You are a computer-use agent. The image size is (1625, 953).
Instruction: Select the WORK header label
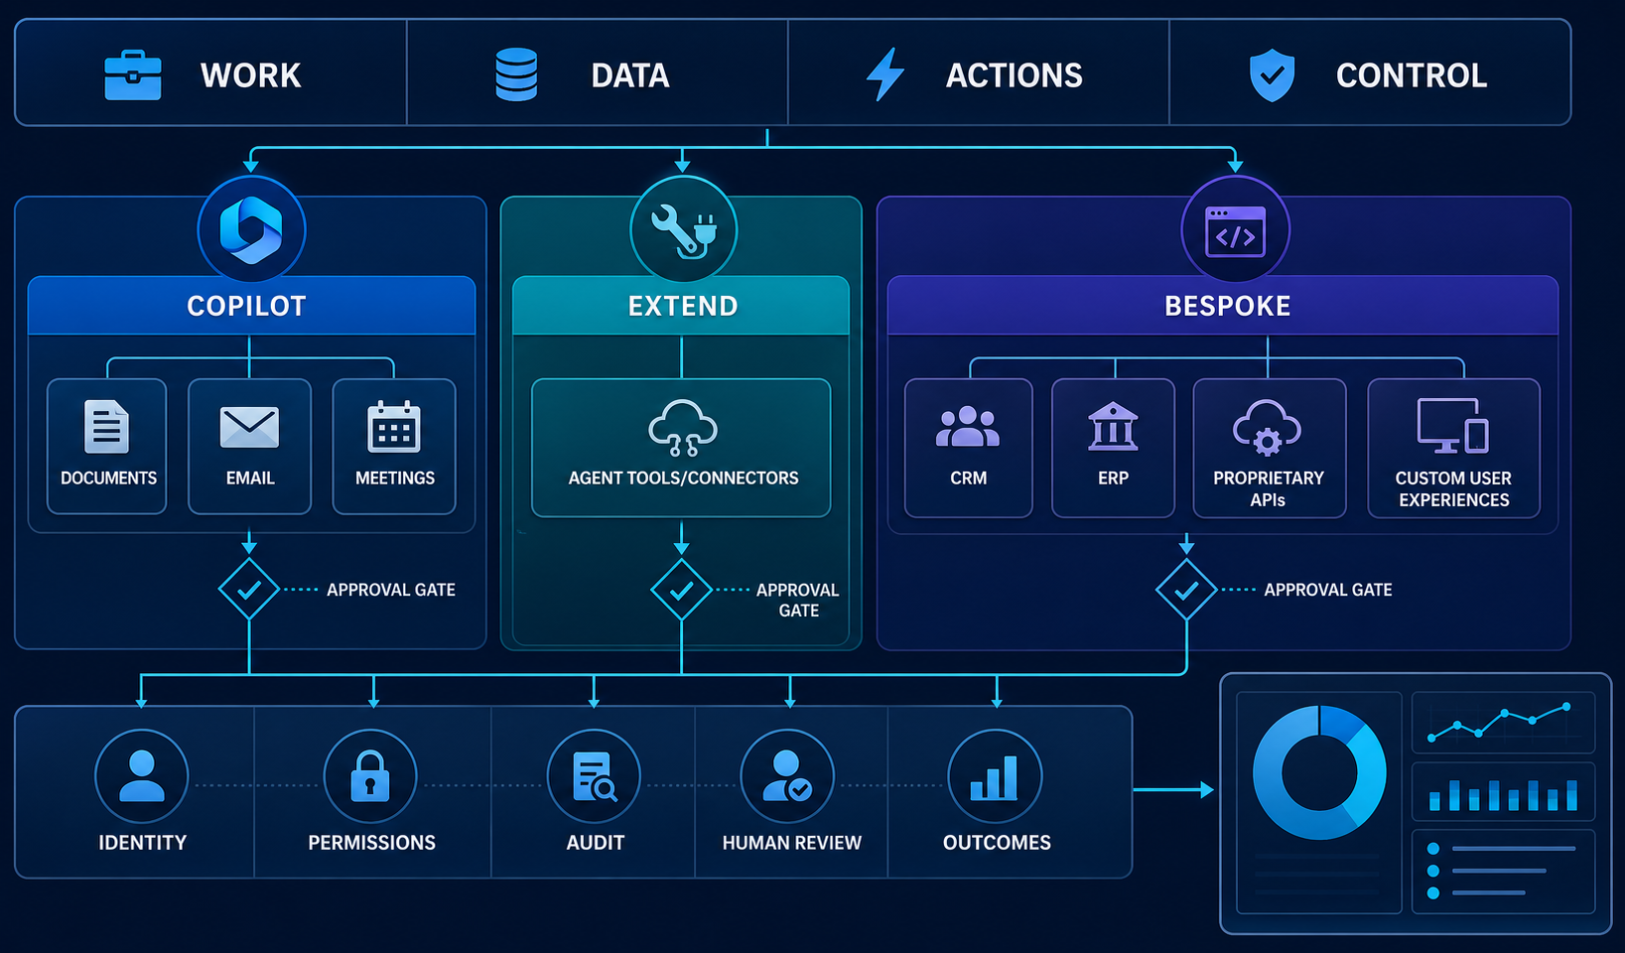pos(251,75)
